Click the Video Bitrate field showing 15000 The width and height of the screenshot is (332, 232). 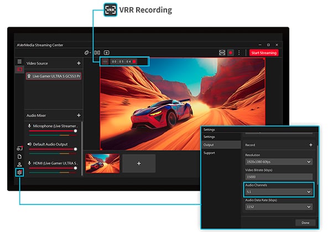[279, 177]
